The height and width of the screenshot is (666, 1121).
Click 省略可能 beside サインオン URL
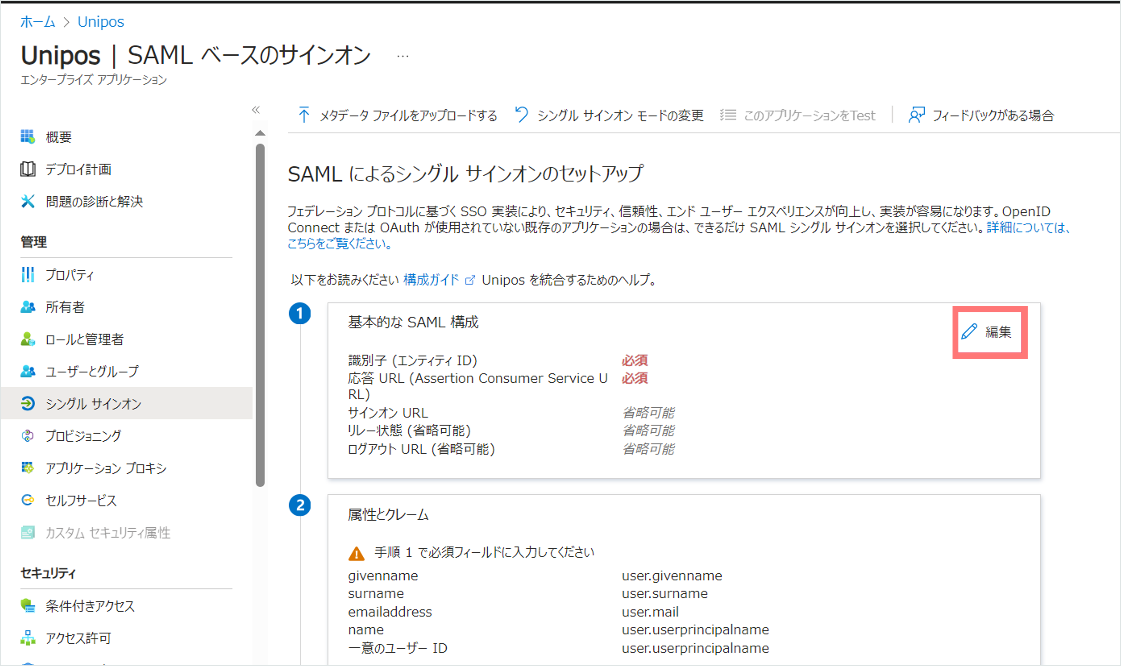648,413
